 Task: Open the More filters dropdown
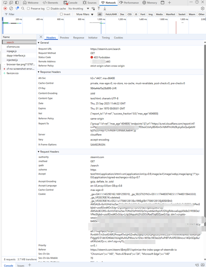click(x=85, y=14)
